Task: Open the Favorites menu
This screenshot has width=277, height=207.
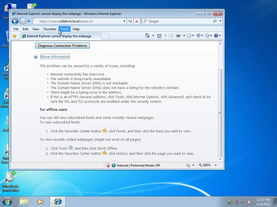Action: [x=50, y=29]
